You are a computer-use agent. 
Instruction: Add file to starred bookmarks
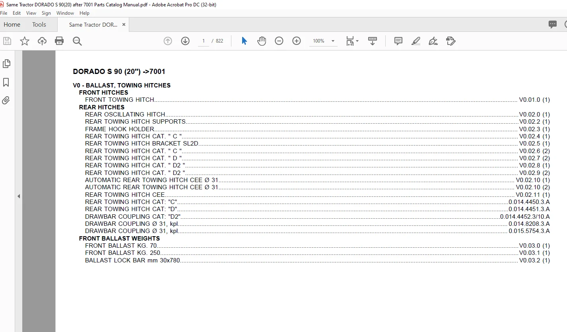pyautogui.click(x=25, y=41)
